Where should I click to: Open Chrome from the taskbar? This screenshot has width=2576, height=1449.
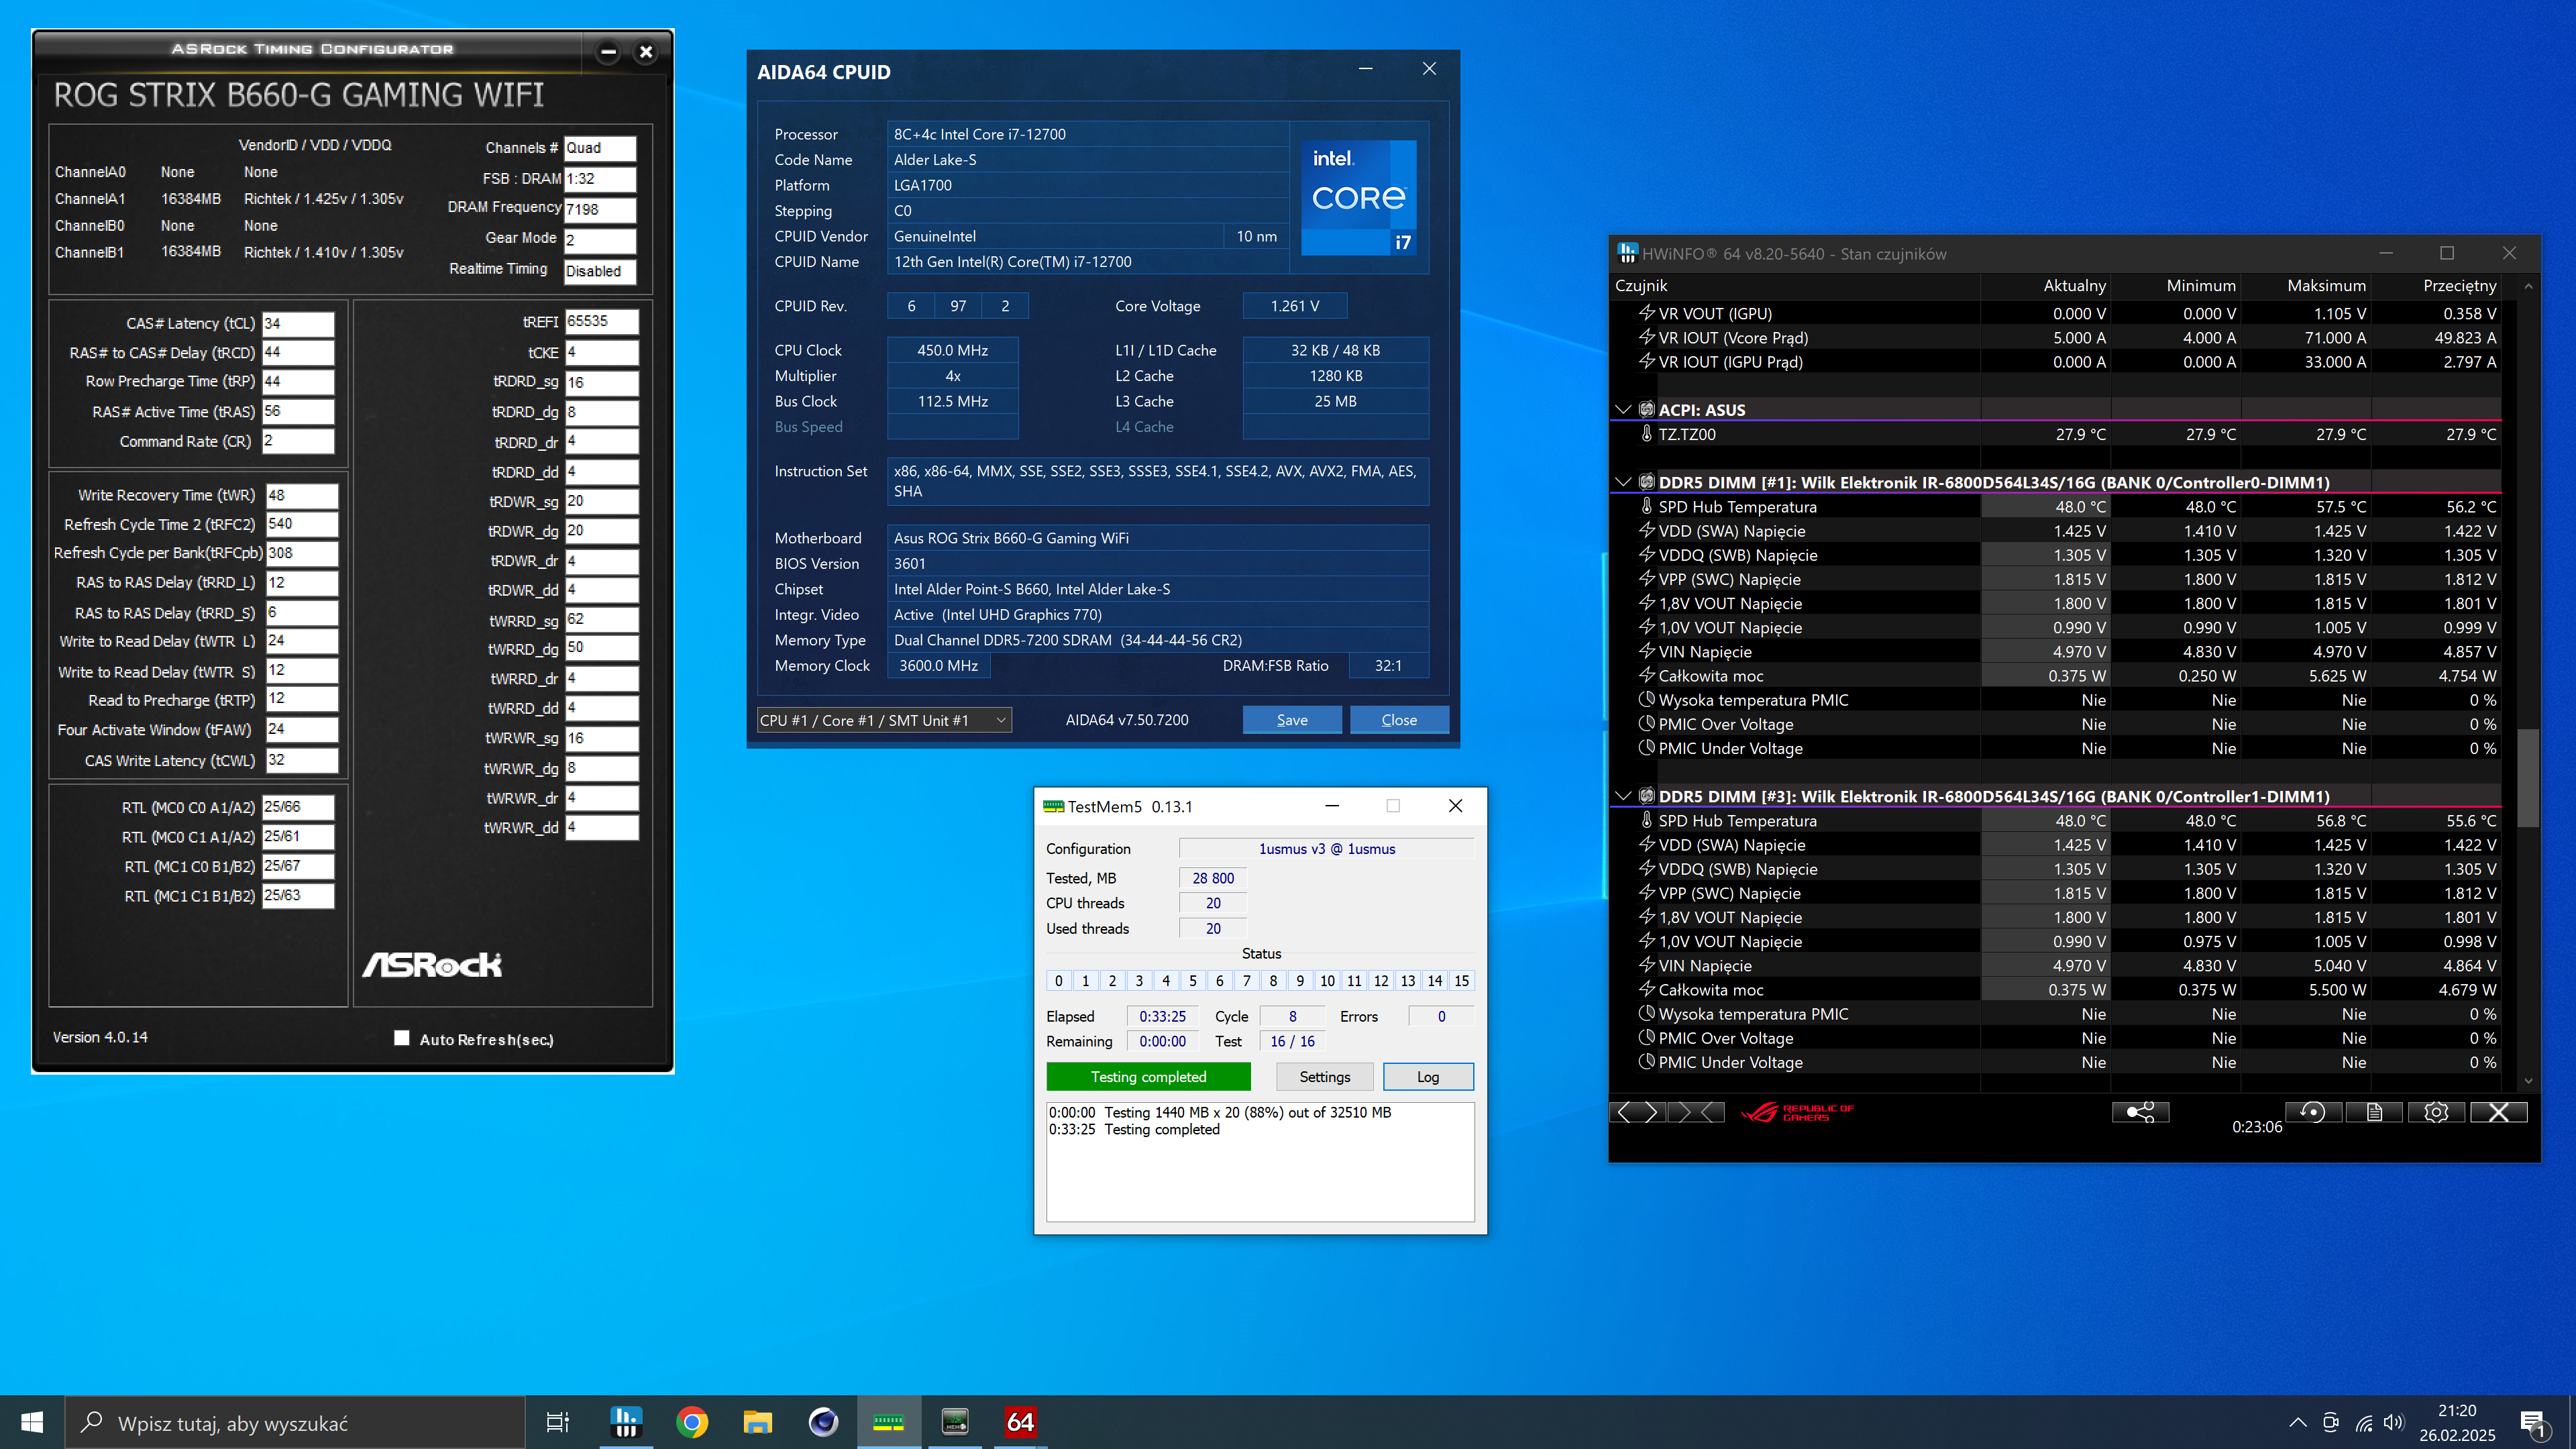point(691,1421)
